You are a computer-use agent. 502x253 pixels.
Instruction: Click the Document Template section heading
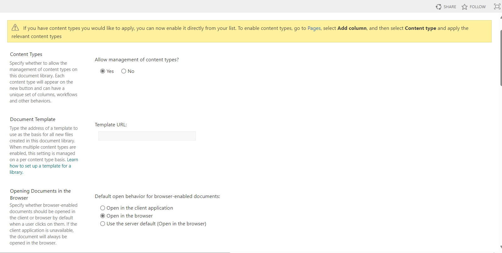(x=33, y=119)
